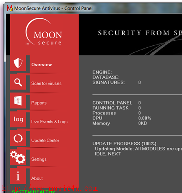Switch to Update Center
Viewport: 182px width, 193px height.
[45, 141]
